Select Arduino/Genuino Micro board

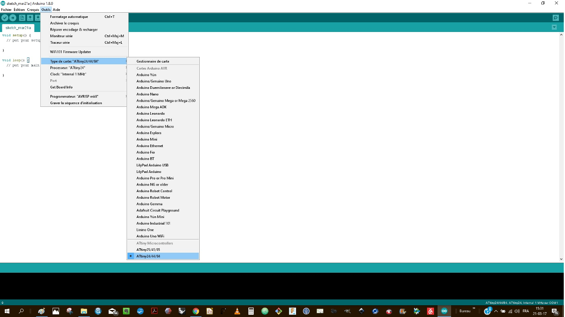pyautogui.click(x=163, y=127)
